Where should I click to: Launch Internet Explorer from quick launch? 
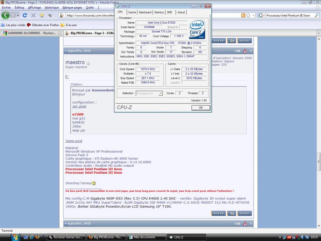point(31,237)
